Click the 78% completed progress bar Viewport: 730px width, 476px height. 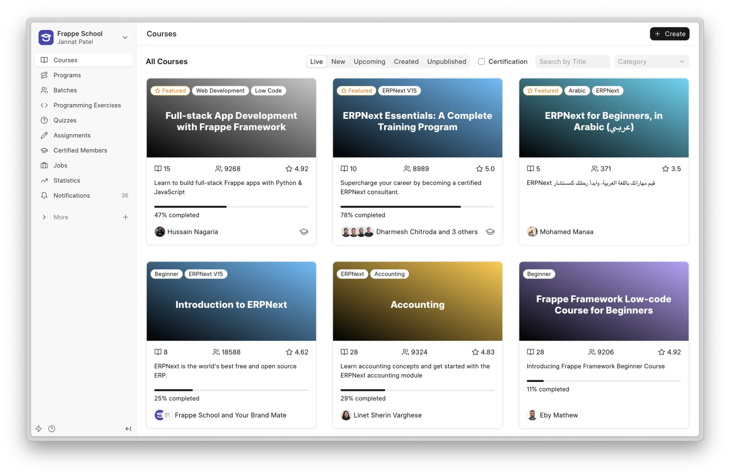tap(417, 207)
